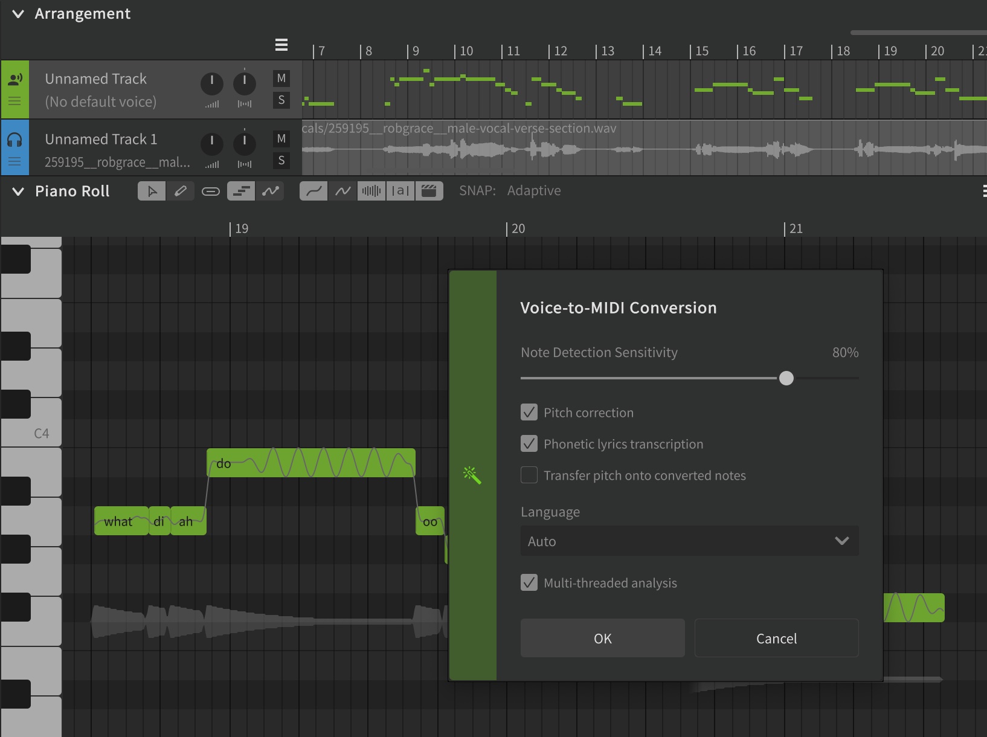Mute the first Unnamed Track

(281, 79)
